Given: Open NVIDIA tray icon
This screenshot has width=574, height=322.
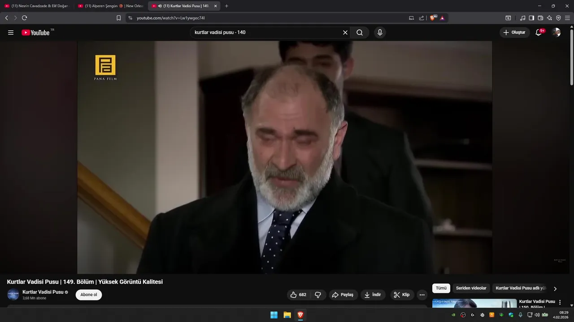Looking at the screenshot, I should (x=453, y=315).
